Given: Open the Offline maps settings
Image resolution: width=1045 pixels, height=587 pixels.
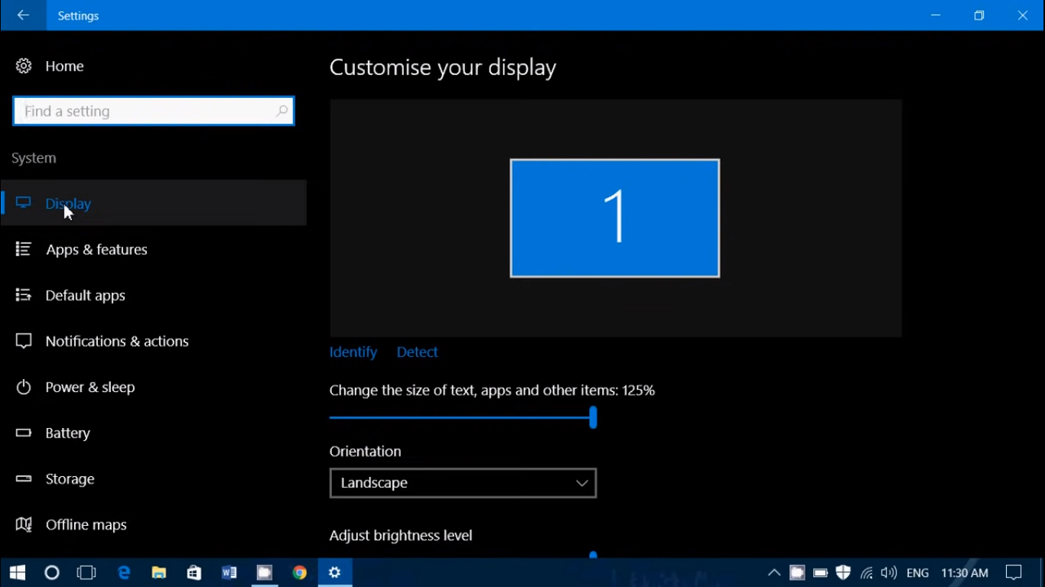Looking at the screenshot, I should [x=153, y=524].
